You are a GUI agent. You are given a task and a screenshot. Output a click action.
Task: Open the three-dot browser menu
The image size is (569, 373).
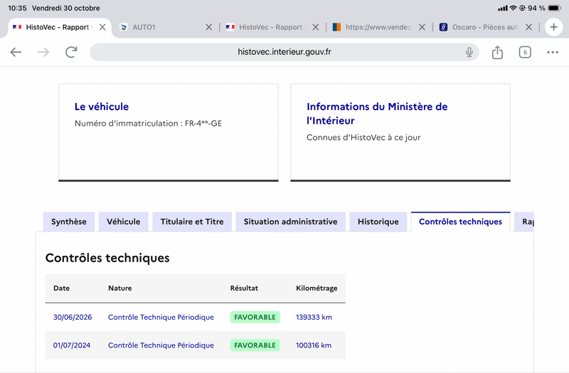(553, 52)
